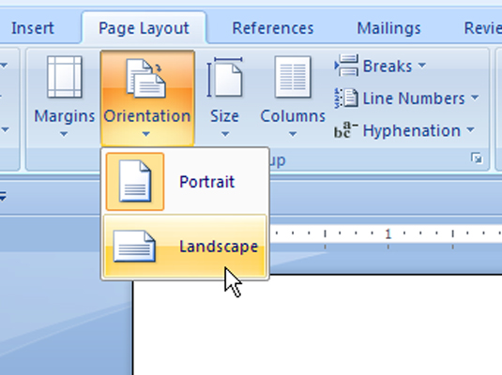Click the Margins label text
The image size is (502, 375).
click(x=65, y=116)
